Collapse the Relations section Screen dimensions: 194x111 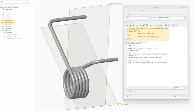point(126,23)
